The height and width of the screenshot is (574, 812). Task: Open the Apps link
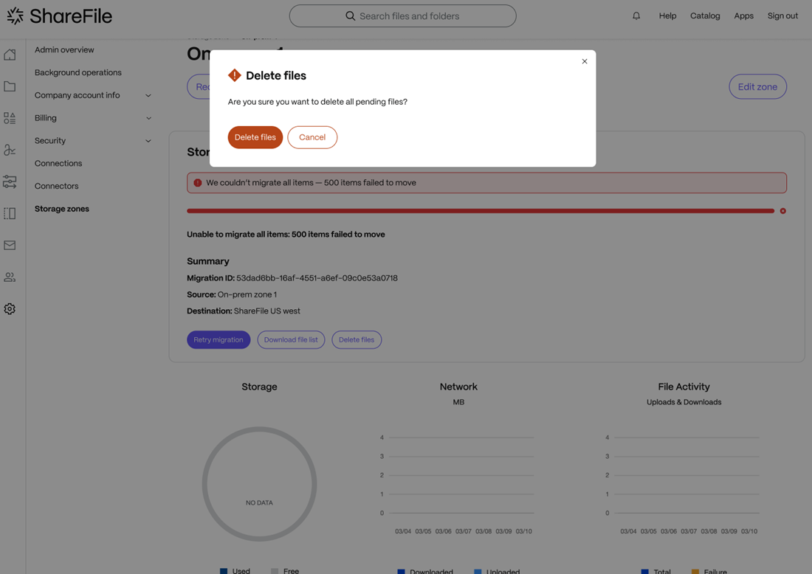coord(743,16)
